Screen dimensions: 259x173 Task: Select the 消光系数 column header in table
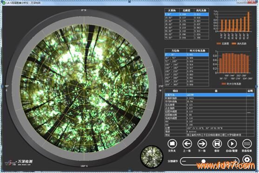pos(201,10)
